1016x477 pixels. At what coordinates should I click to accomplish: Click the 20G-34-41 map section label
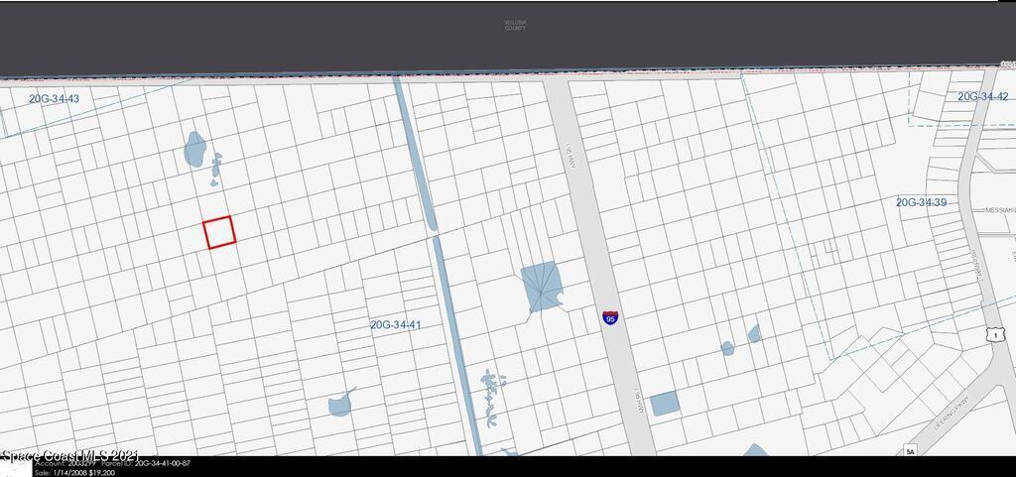(x=397, y=324)
